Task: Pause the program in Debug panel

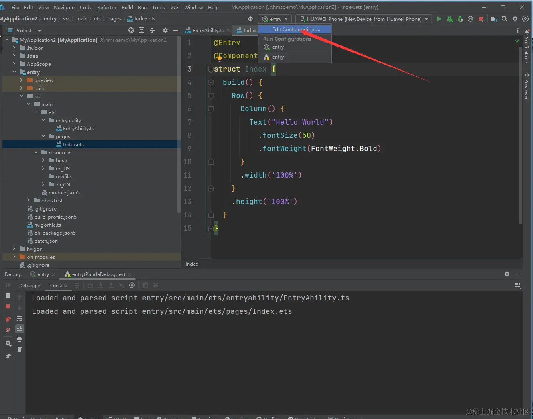Action: tap(8, 296)
